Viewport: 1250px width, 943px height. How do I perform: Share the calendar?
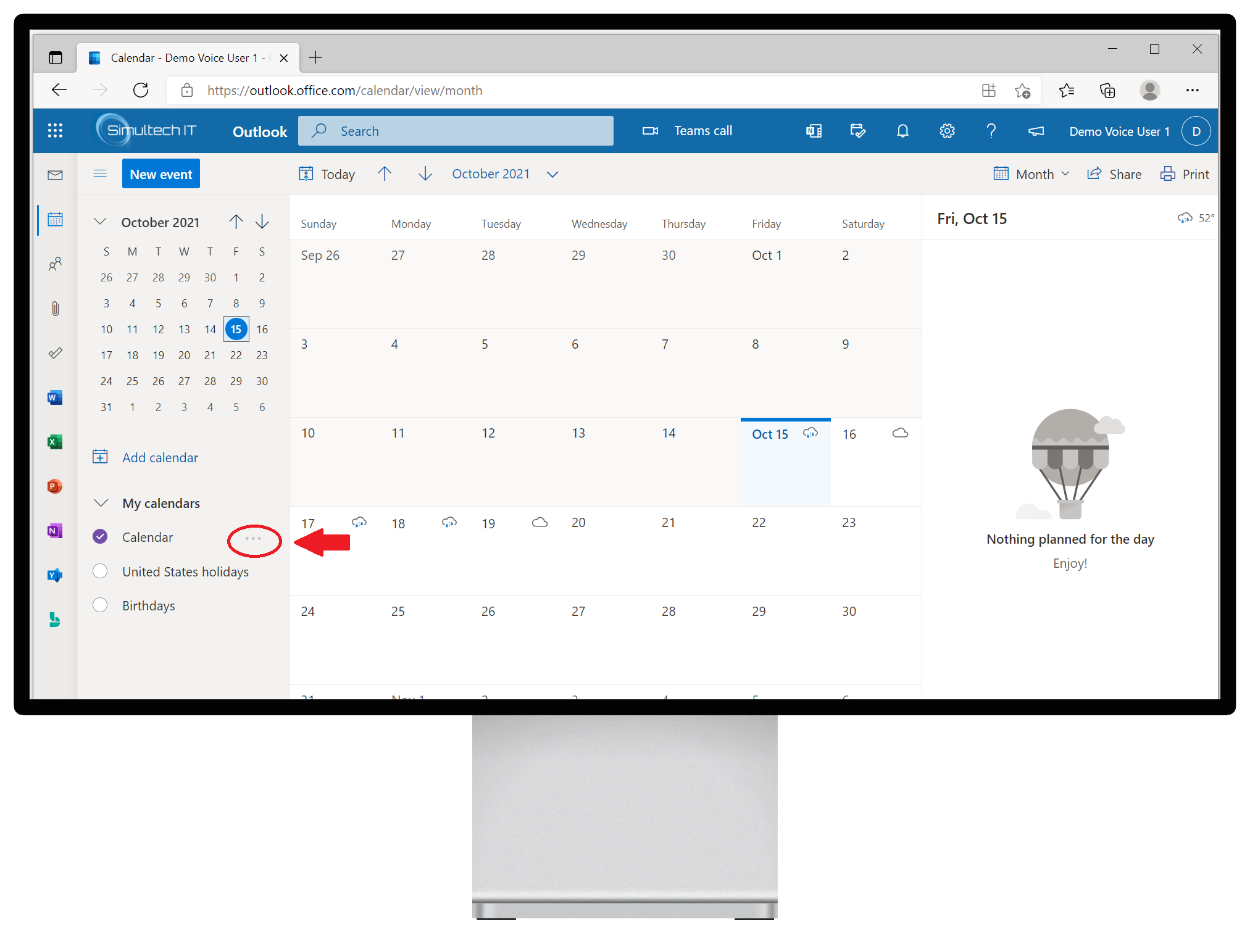tap(1114, 174)
